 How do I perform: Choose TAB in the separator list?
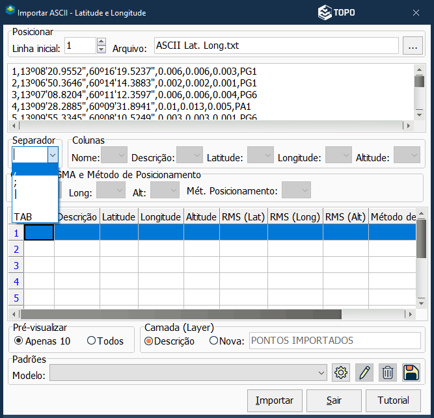pos(23,216)
